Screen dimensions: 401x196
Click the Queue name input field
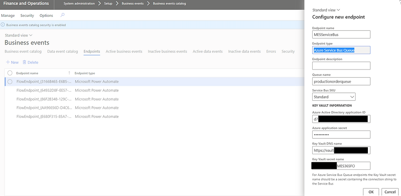341,81
